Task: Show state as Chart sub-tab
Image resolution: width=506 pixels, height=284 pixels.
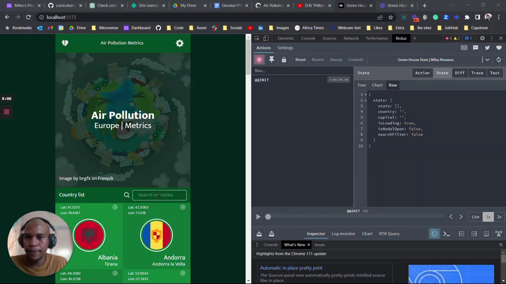Action: coord(377,85)
